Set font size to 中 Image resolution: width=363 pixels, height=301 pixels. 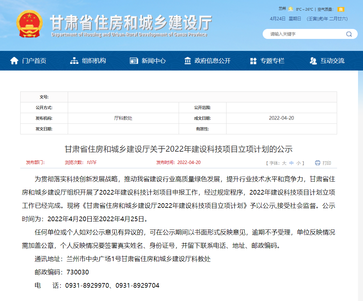[291, 163]
